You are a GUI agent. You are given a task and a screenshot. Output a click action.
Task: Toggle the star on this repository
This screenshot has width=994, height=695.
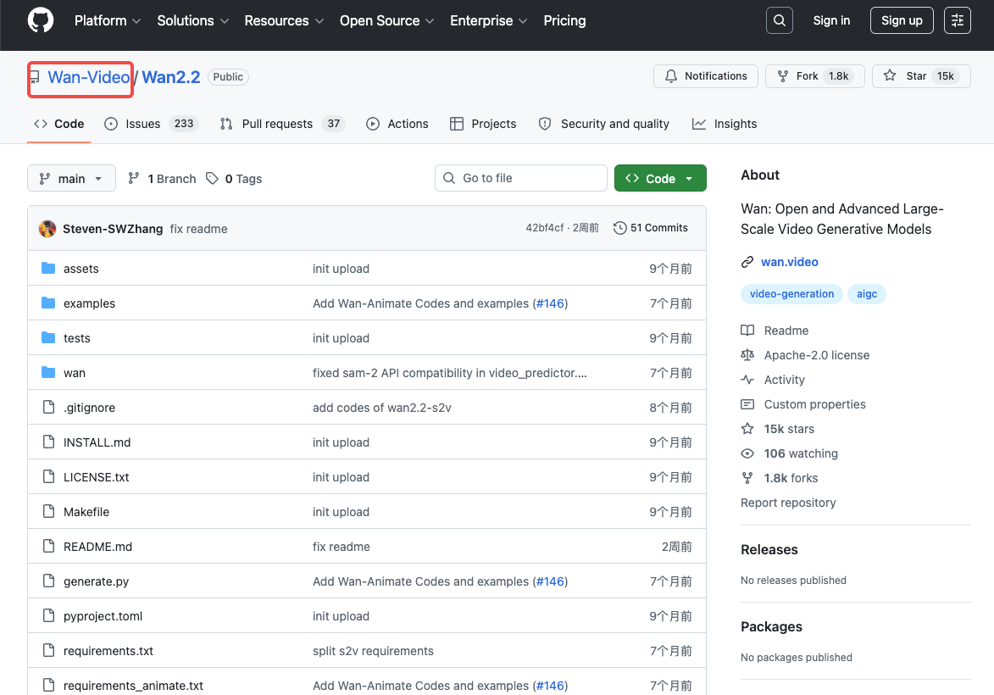pos(921,75)
